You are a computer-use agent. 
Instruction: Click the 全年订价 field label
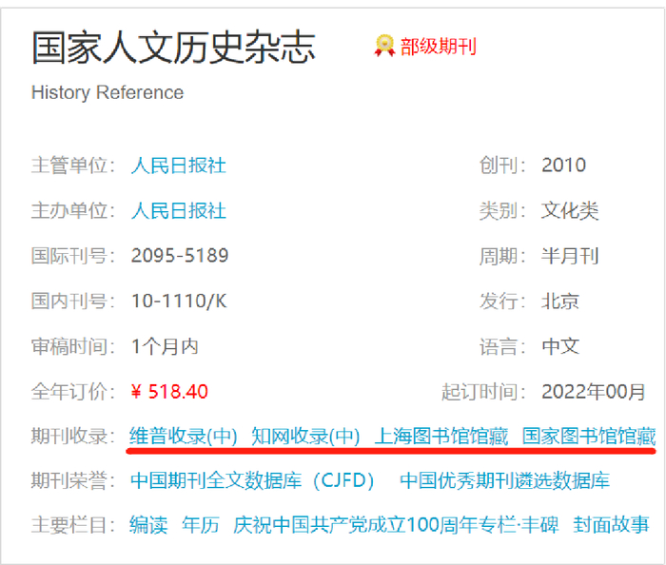73,391
